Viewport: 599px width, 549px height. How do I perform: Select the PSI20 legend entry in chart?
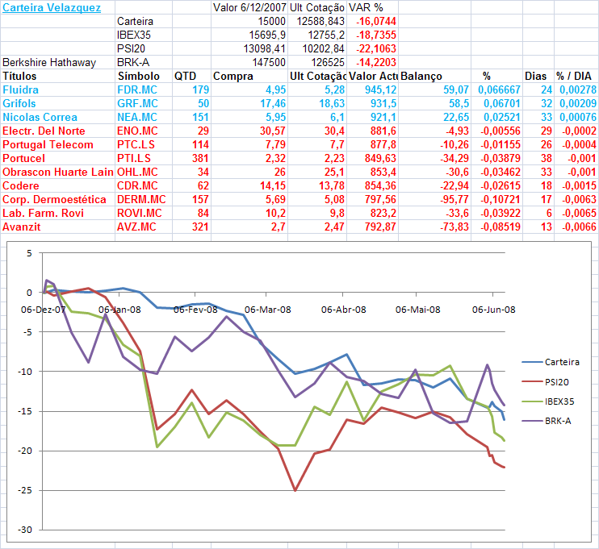tap(545, 382)
